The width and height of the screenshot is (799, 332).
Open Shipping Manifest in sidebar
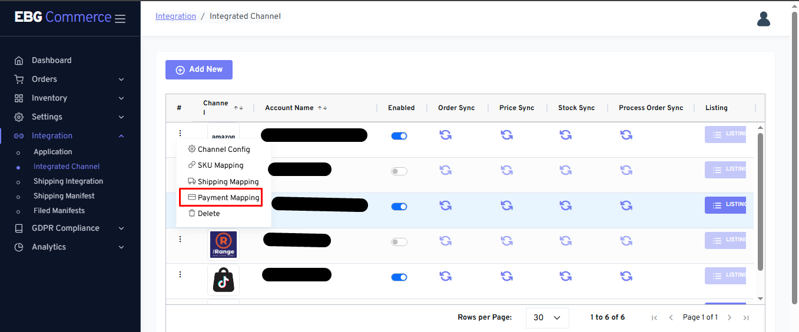pyautogui.click(x=64, y=196)
